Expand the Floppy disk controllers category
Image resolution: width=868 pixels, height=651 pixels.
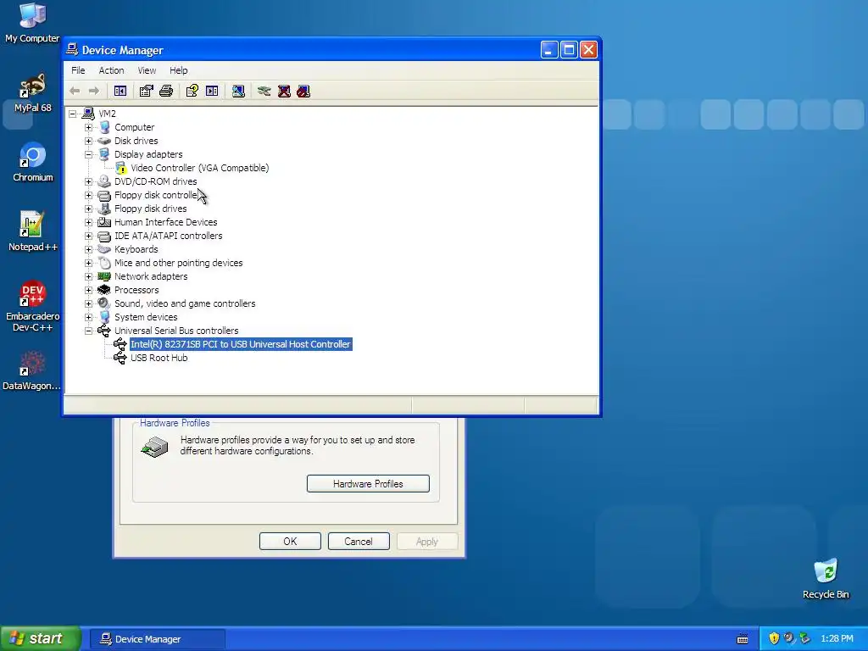click(x=88, y=196)
